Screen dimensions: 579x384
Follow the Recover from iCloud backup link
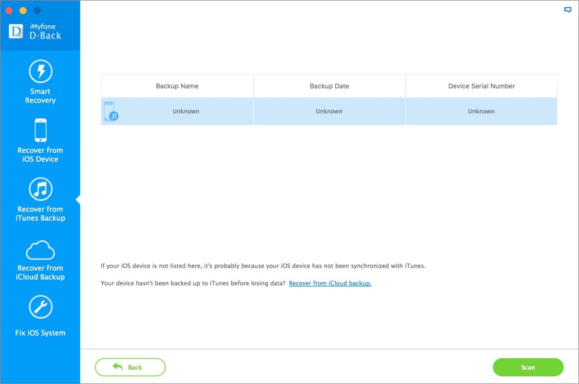(330, 283)
